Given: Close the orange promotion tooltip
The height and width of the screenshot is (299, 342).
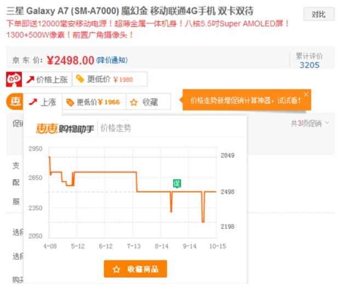Looking at the screenshot, I should (306, 94).
